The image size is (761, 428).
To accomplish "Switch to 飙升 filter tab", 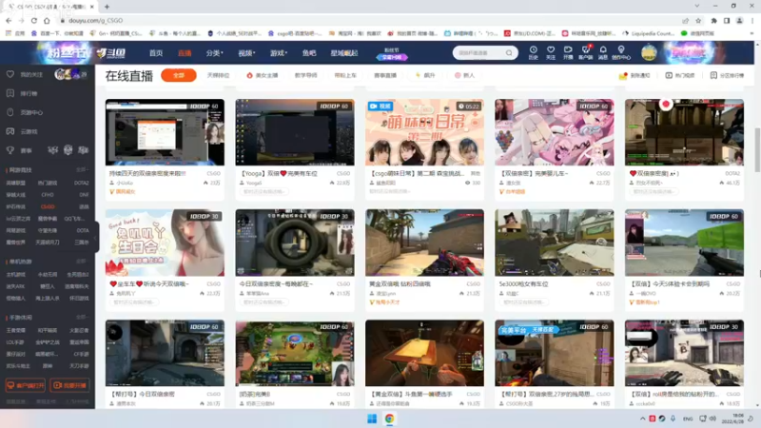I will point(425,75).
